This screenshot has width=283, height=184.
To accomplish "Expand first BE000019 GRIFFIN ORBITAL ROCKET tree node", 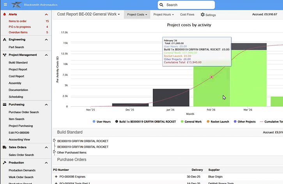I will (x=54, y=140).
